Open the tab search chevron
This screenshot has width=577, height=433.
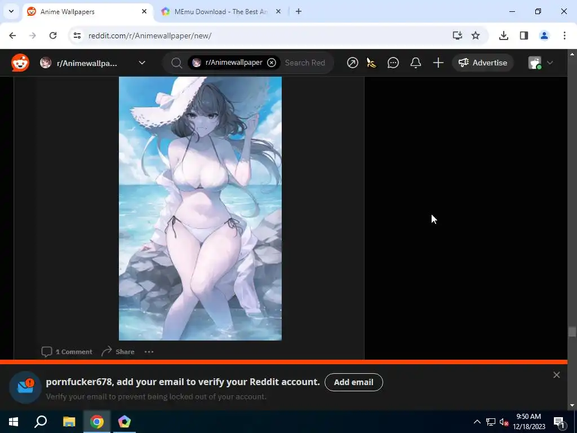11,11
